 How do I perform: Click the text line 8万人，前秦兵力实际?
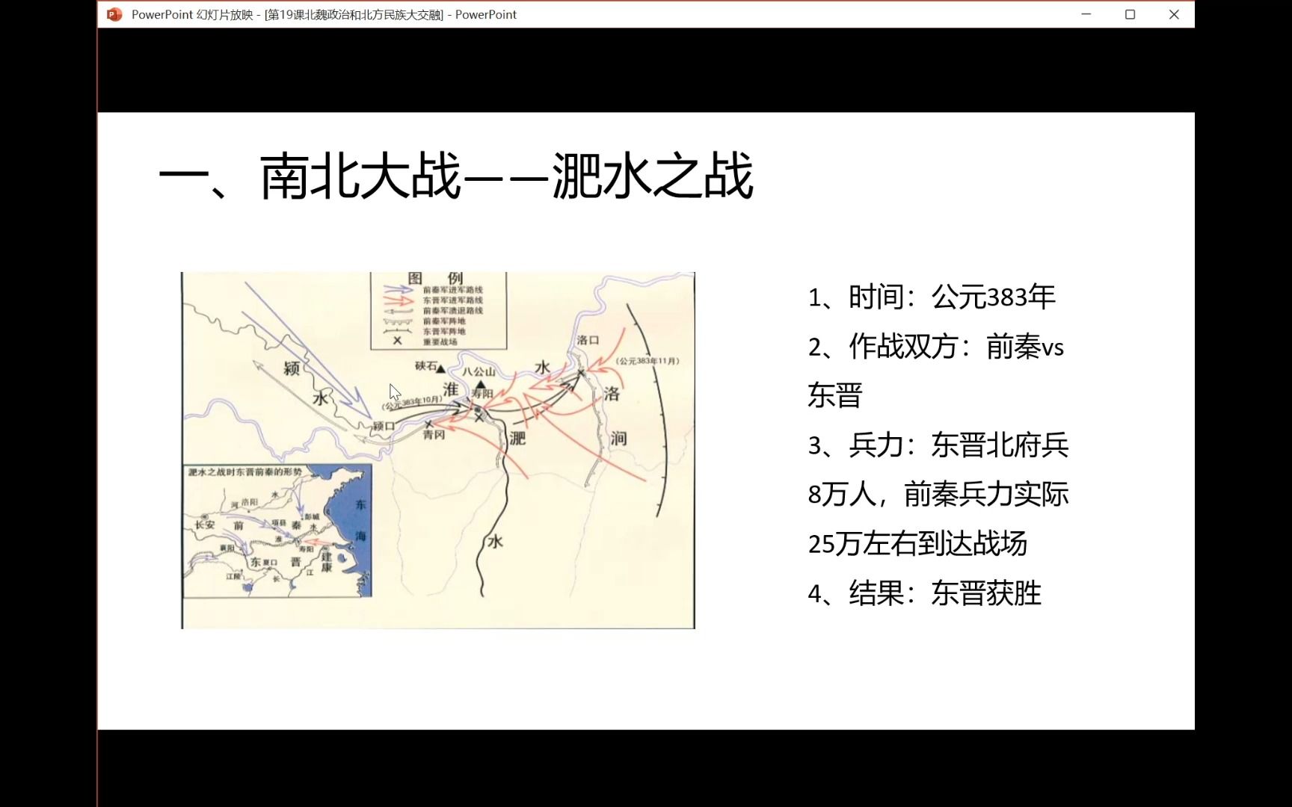point(938,494)
